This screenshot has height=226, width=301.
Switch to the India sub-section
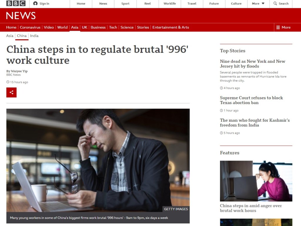[34, 36]
